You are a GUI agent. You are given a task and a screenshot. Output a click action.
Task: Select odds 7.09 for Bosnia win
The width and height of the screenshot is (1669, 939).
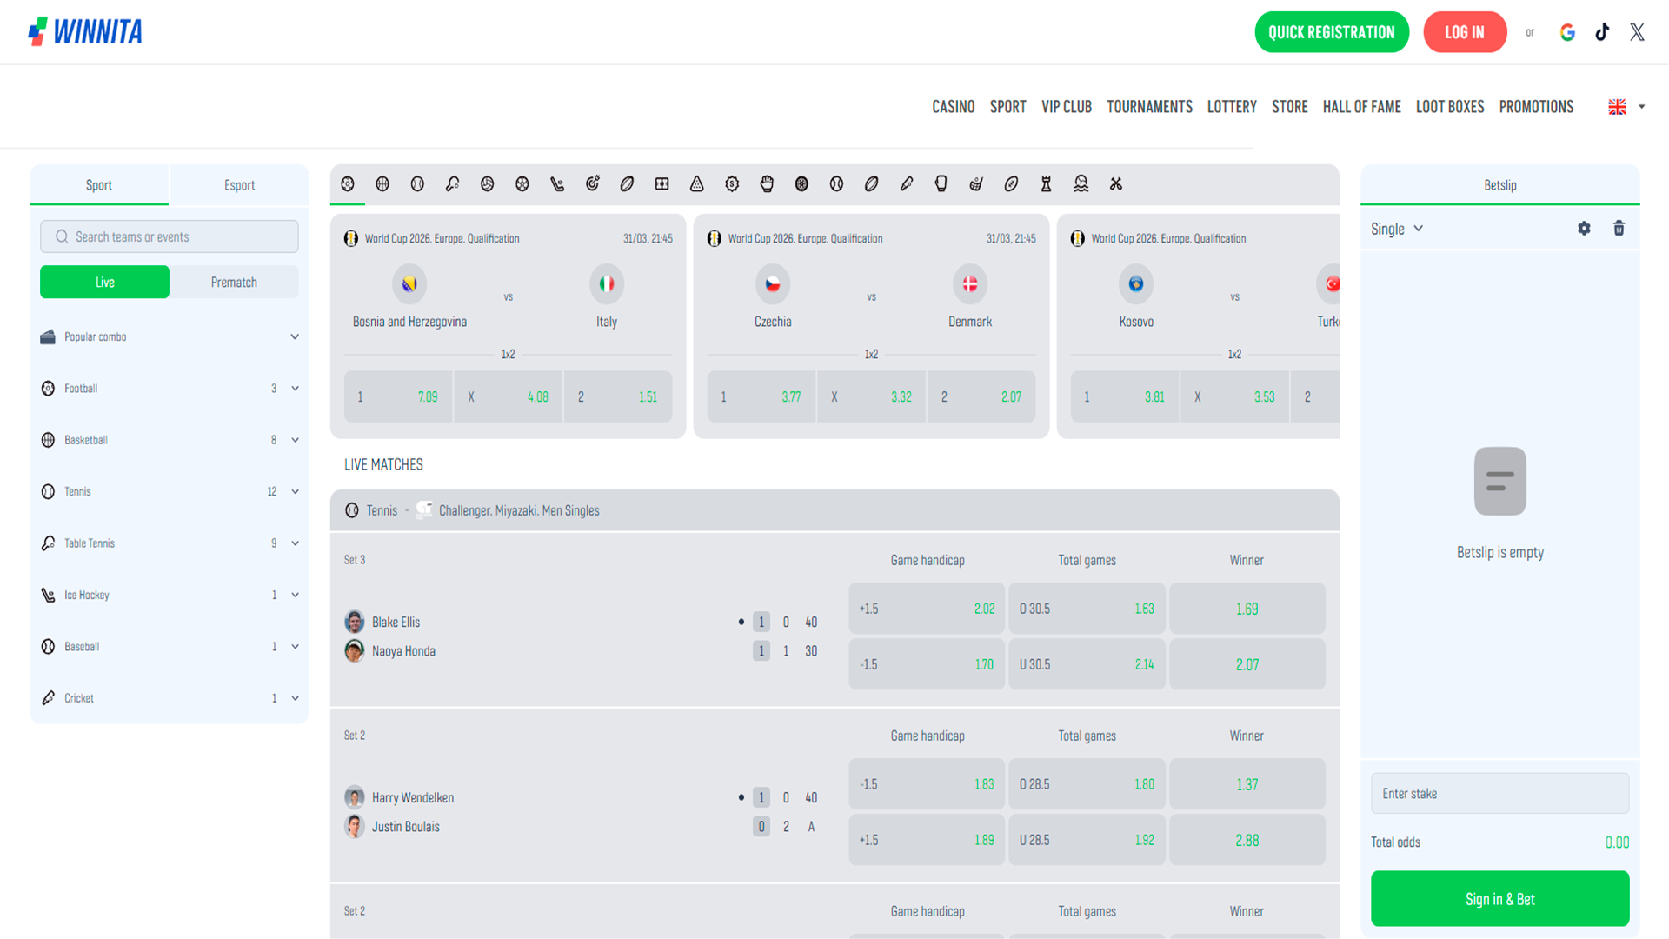(x=398, y=396)
